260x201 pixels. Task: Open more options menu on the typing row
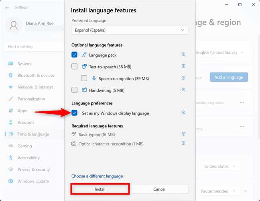242,127
